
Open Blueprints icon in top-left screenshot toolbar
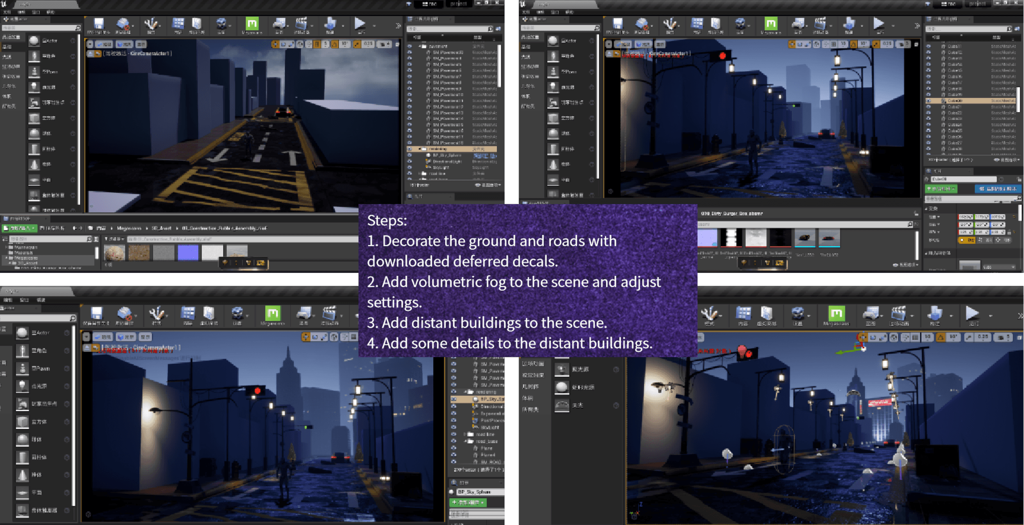click(279, 24)
